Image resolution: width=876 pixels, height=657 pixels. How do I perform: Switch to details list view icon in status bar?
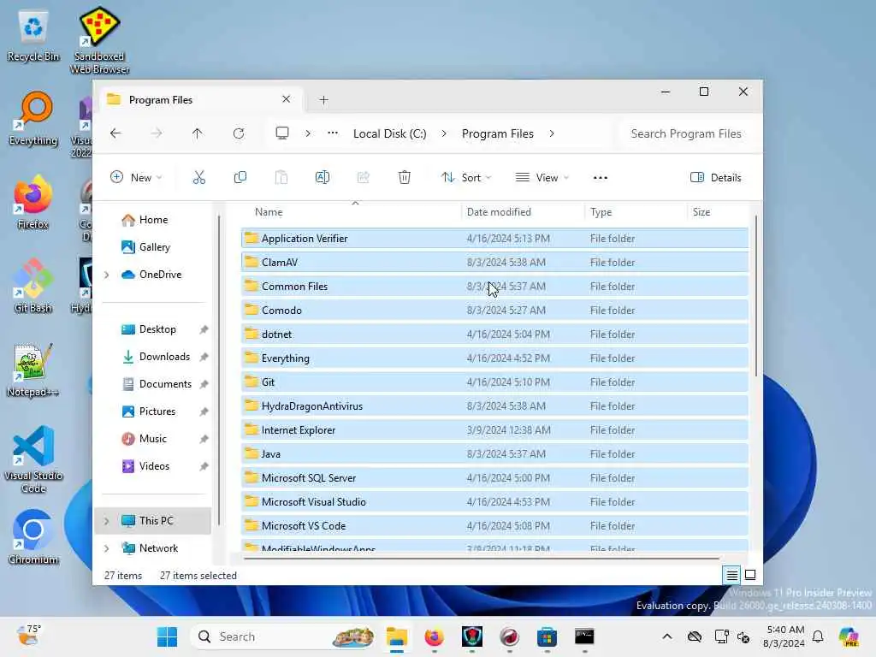[x=732, y=575]
